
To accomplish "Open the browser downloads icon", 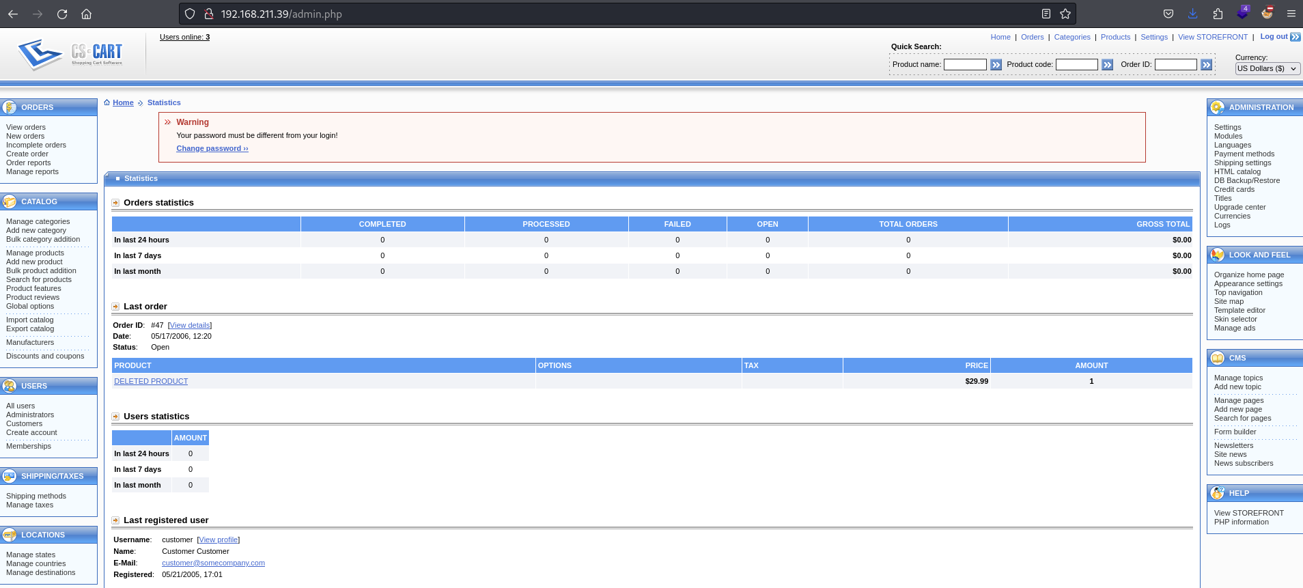I will (x=1192, y=14).
